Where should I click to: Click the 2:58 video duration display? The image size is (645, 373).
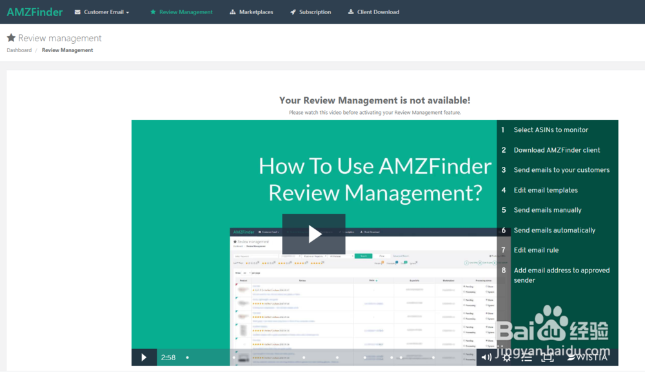(x=168, y=358)
